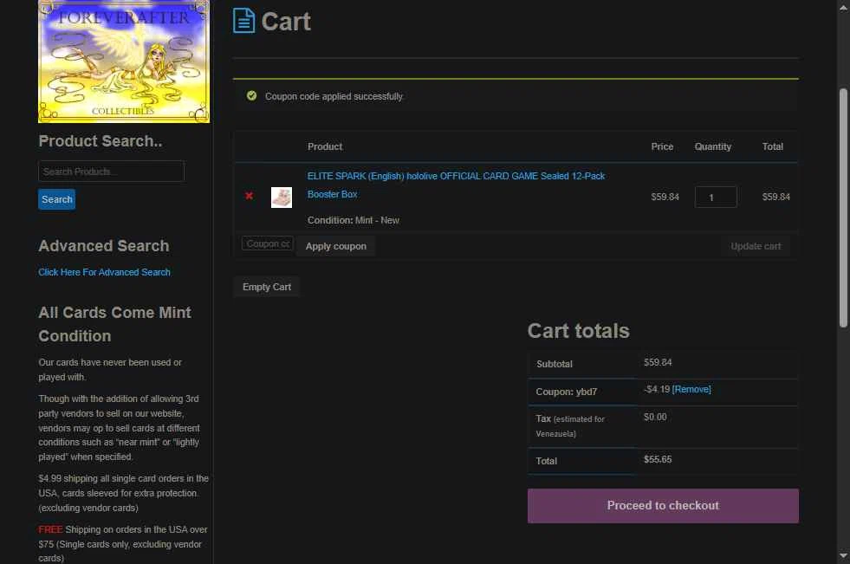The height and width of the screenshot is (564, 850).
Task: Open Click Here For Advanced Search link
Action: 104,272
